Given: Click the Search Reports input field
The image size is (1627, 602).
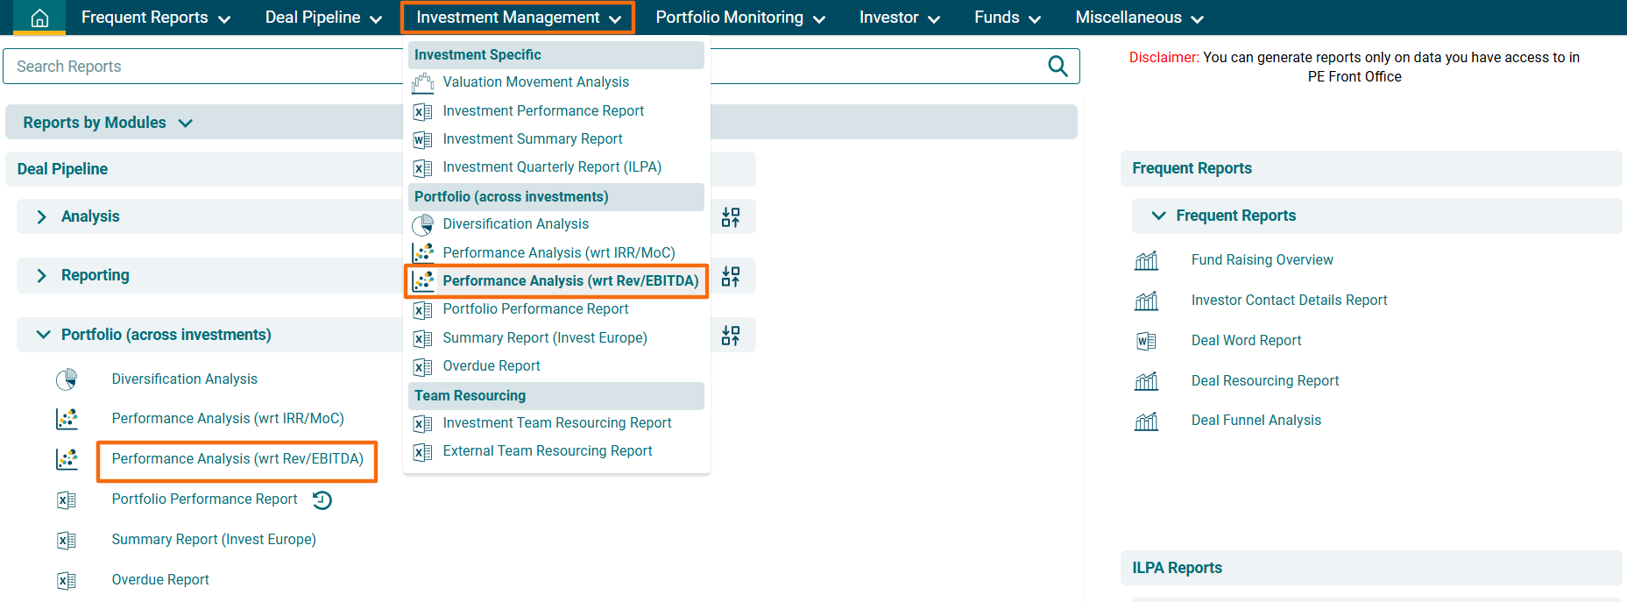Looking at the screenshot, I should tap(202, 67).
